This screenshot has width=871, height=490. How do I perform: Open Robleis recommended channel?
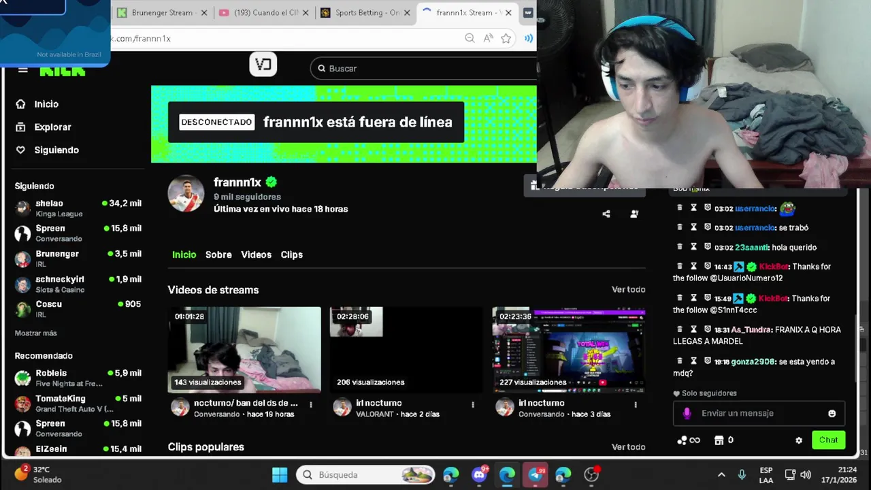coord(78,378)
